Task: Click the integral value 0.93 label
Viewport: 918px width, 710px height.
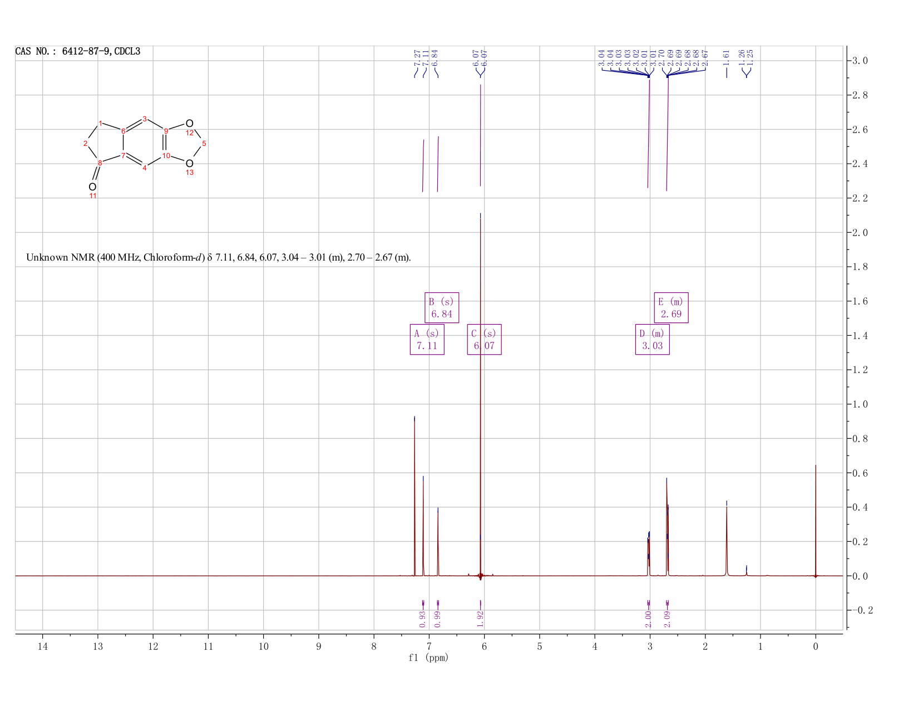Action: (422, 619)
